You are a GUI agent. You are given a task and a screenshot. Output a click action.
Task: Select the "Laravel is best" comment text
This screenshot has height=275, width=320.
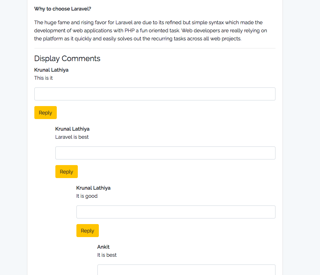click(x=72, y=137)
